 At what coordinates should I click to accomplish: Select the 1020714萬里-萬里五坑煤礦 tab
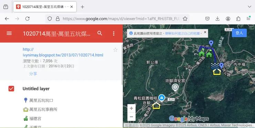[x=45, y=7]
